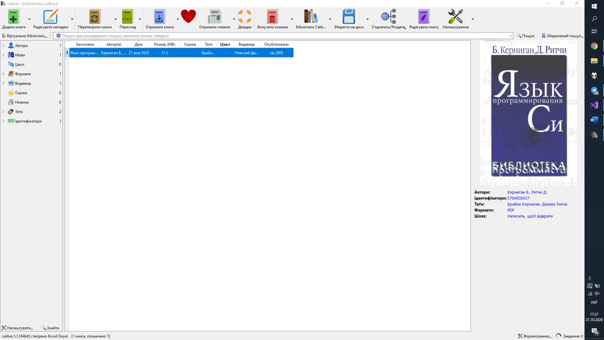Sort by the Автор(и) column header
Screen dimensions: 604x340
[x=114, y=44]
